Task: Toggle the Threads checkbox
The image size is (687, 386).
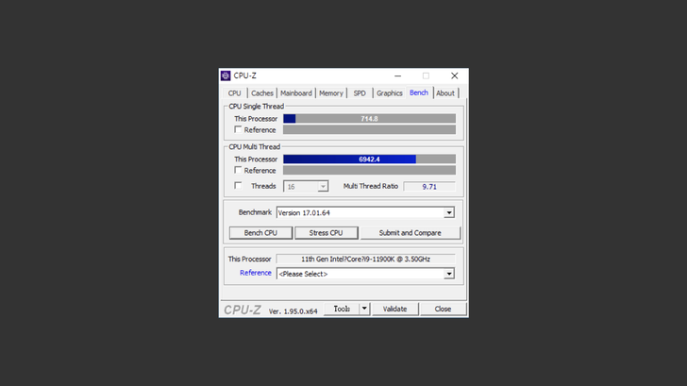Action: point(238,186)
